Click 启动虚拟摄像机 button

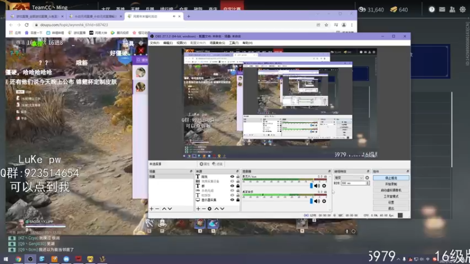391,190
